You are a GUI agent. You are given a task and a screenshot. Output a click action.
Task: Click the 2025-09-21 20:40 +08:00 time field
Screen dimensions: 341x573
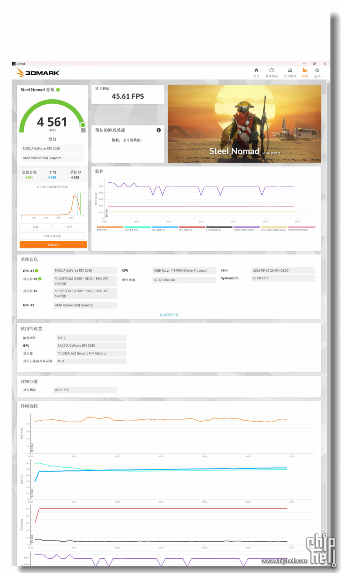coord(283,271)
